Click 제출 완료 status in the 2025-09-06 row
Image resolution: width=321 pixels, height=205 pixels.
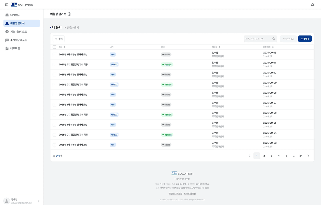click(x=167, y=115)
